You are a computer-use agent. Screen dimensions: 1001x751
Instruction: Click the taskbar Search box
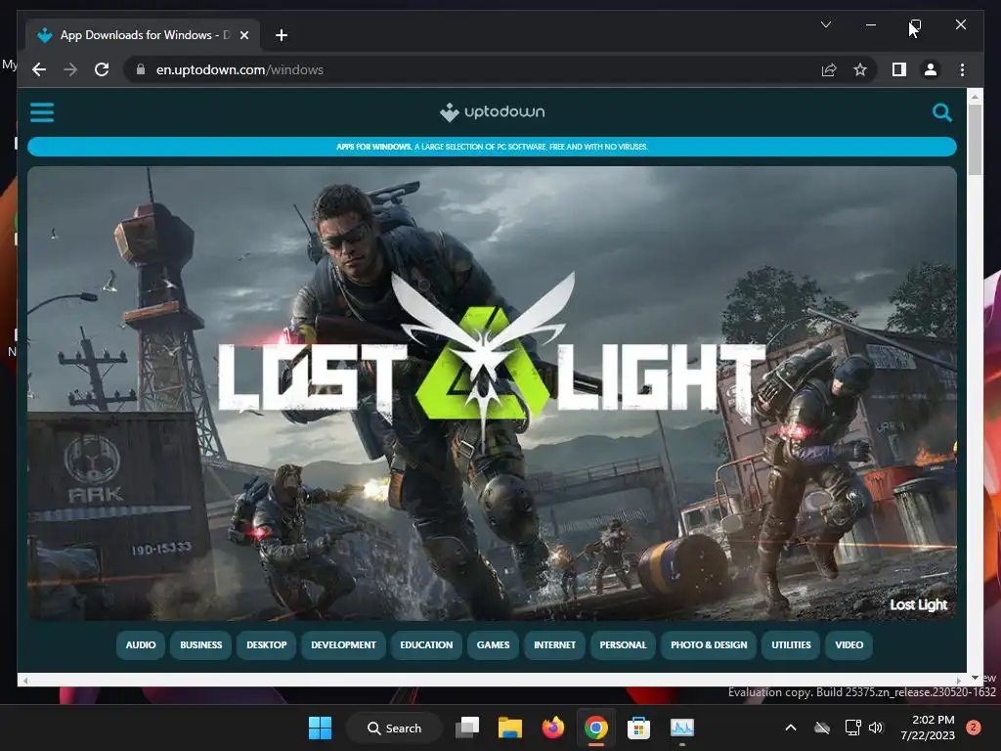394,728
